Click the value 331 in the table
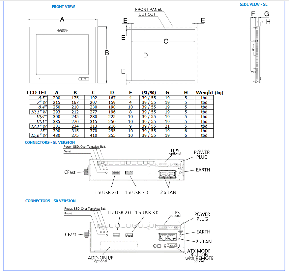Screen dimensions: 289x274 (x=57, y=126)
